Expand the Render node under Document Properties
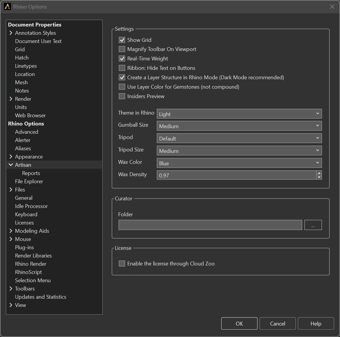 point(11,99)
